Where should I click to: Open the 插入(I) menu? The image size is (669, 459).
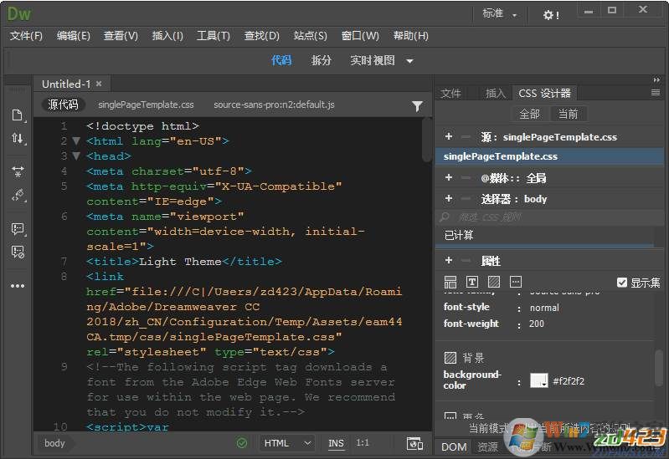(167, 36)
